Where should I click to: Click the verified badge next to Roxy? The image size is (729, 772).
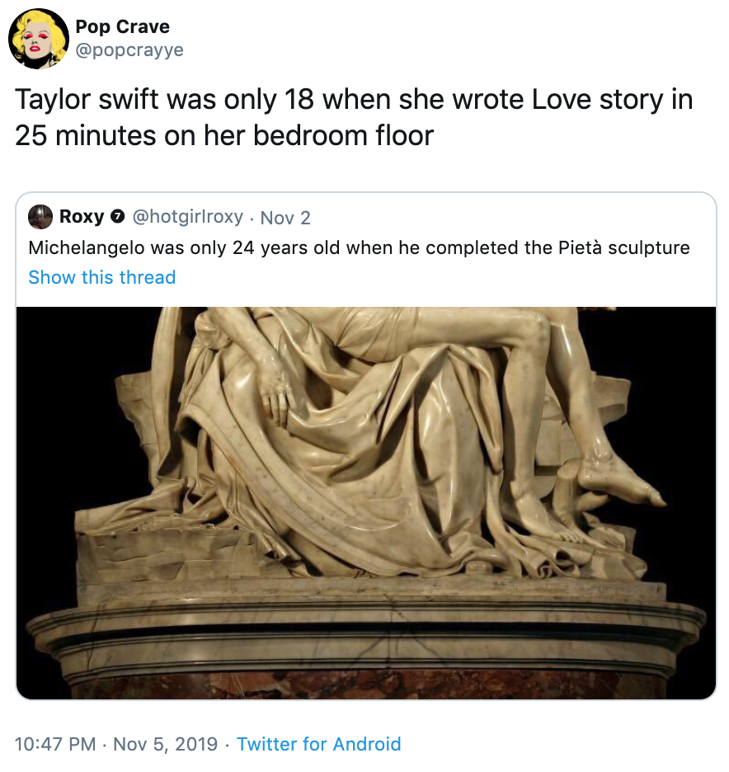point(117,217)
